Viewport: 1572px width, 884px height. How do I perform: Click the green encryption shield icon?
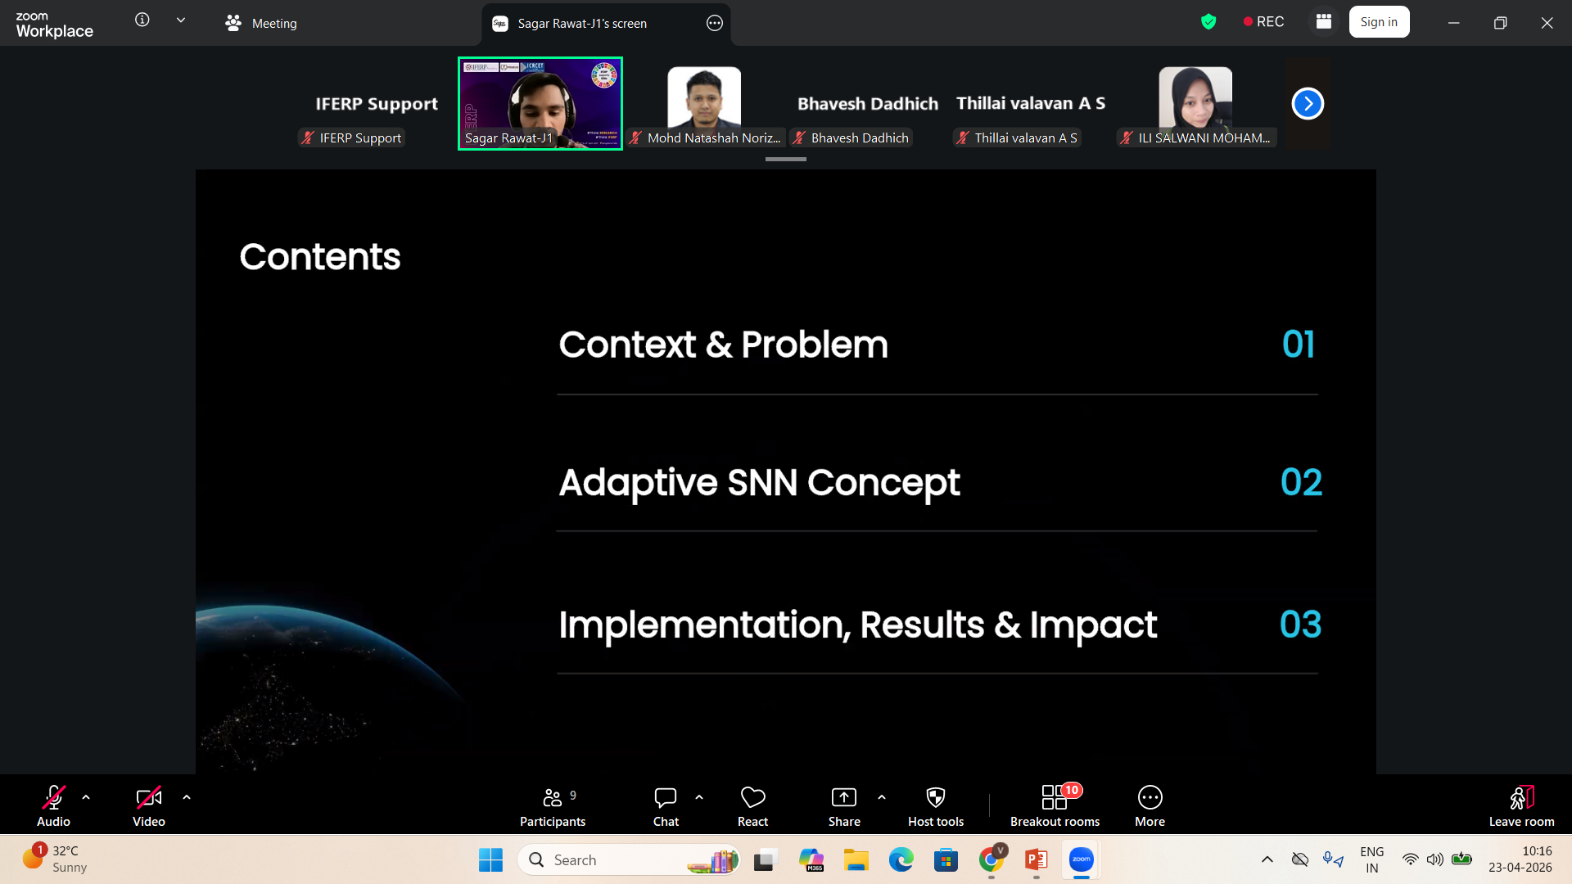[x=1208, y=22]
